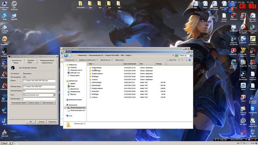The height and width of the screenshot is (145, 258).
Task: Select the NoiseGate DLL file
Action: 95,91
